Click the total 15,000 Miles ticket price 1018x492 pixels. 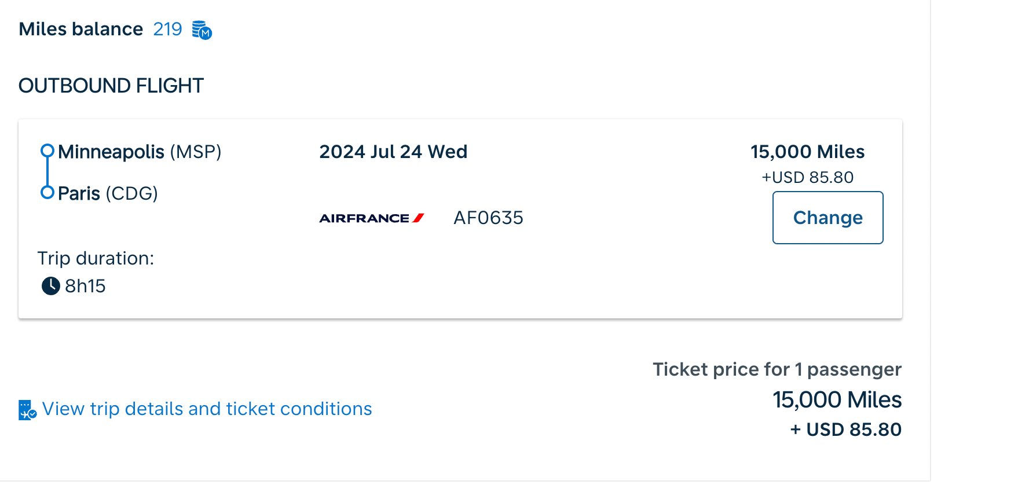click(x=837, y=400)
